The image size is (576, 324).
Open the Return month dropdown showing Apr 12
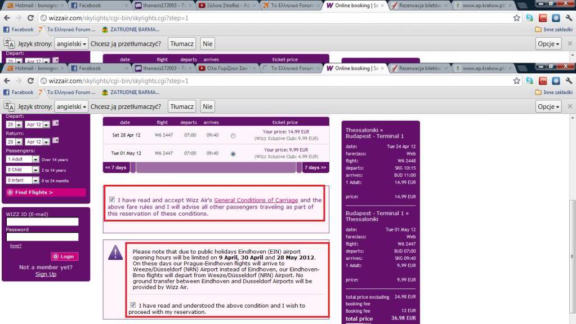38,141
